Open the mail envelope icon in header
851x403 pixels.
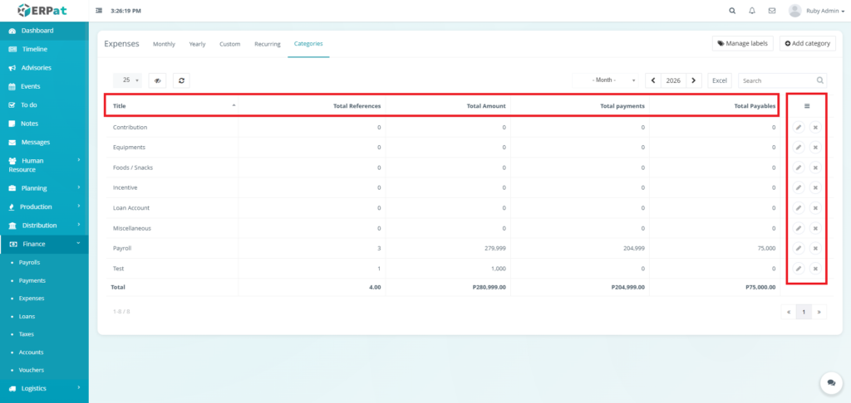click(x=772, y=11)
